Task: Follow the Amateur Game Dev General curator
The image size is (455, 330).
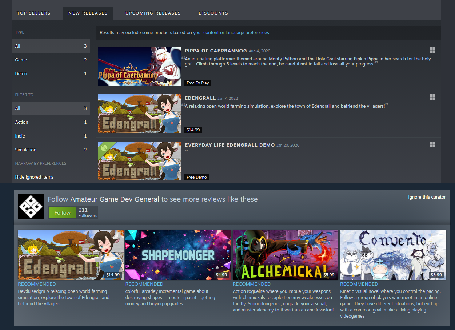Action: tap(62, 213)
